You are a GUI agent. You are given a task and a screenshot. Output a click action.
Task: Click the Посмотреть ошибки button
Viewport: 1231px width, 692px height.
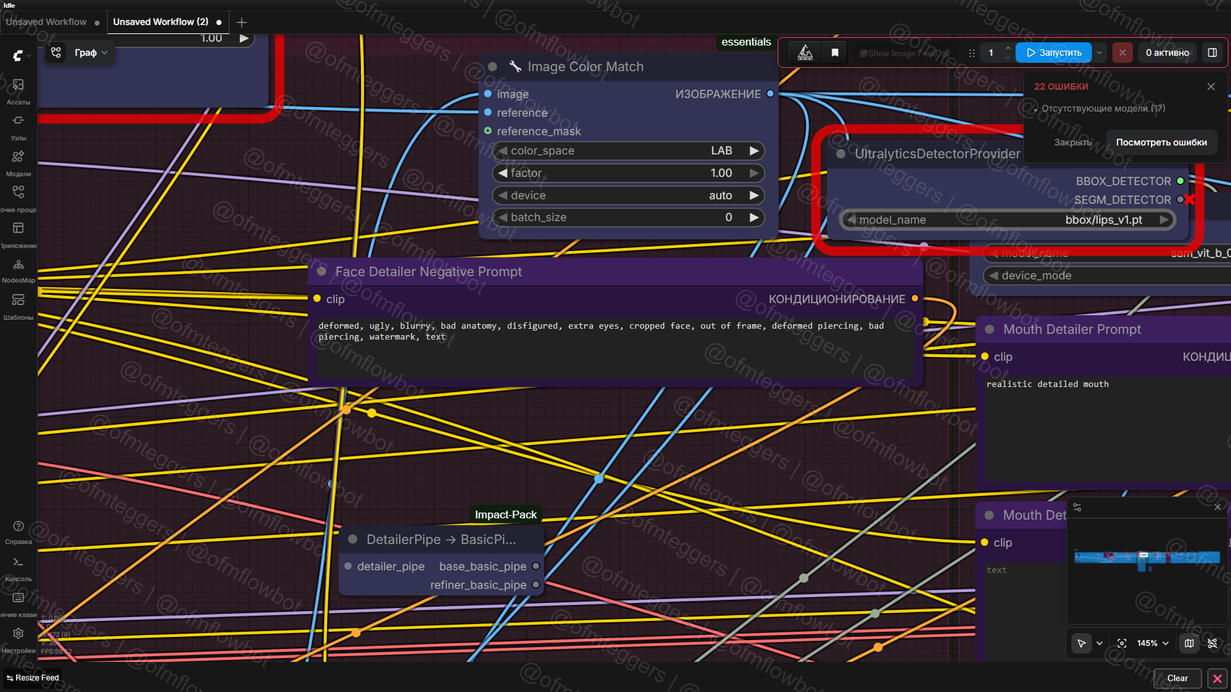pyautogui.click(x=1161, y=142)
